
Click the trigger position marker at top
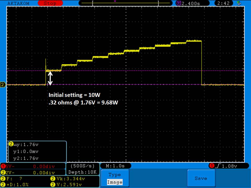[x=115, y=1]
